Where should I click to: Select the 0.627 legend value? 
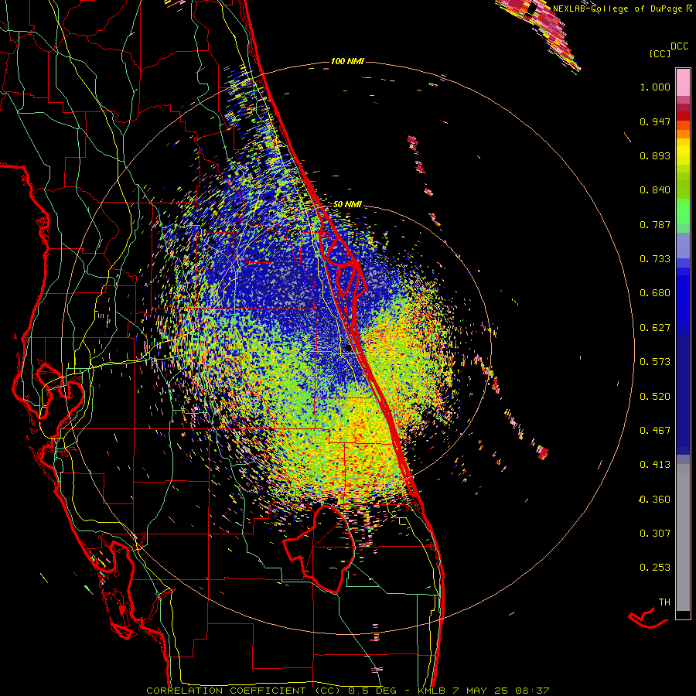pos(655,328)
